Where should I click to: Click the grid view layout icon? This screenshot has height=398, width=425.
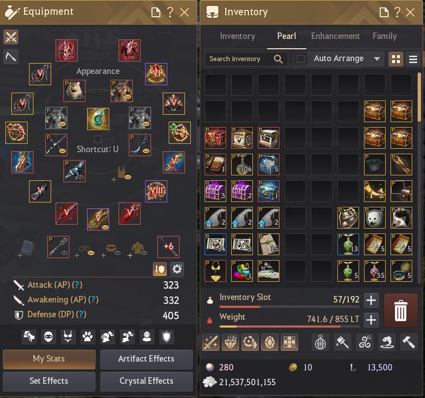click(x=395, y=59)
